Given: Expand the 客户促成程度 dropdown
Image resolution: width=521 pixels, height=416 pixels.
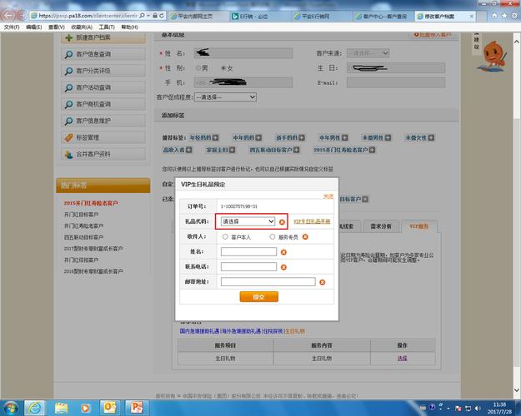Looking at the screenshot, I should click(226, 97).
